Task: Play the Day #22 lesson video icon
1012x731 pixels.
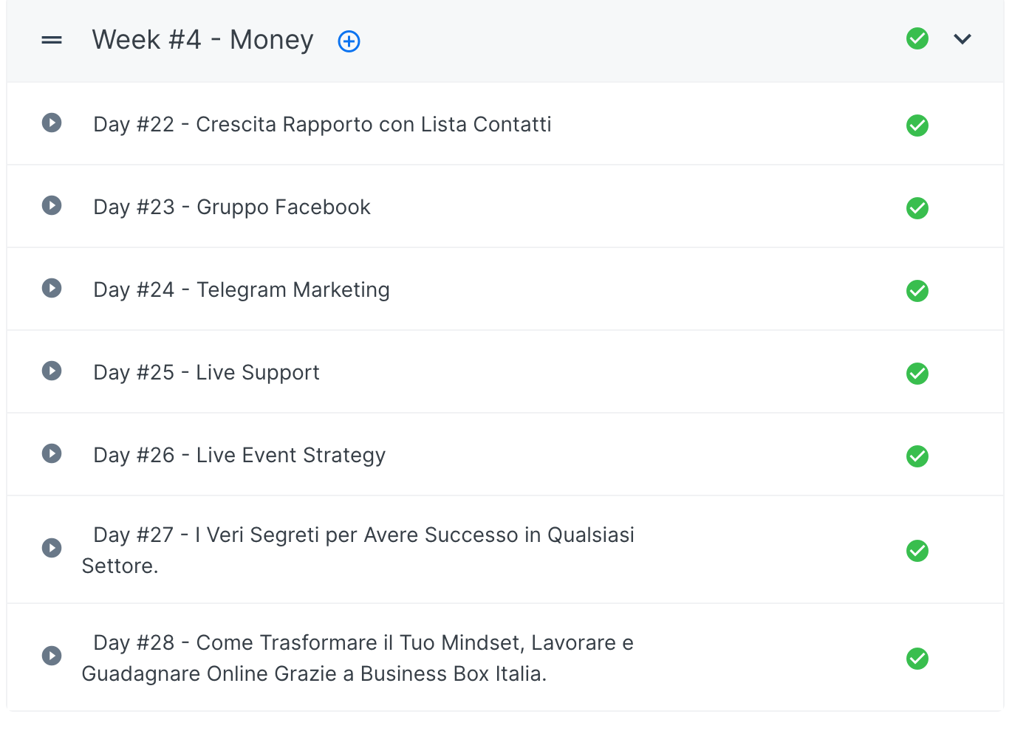Action: coord(52,123)
